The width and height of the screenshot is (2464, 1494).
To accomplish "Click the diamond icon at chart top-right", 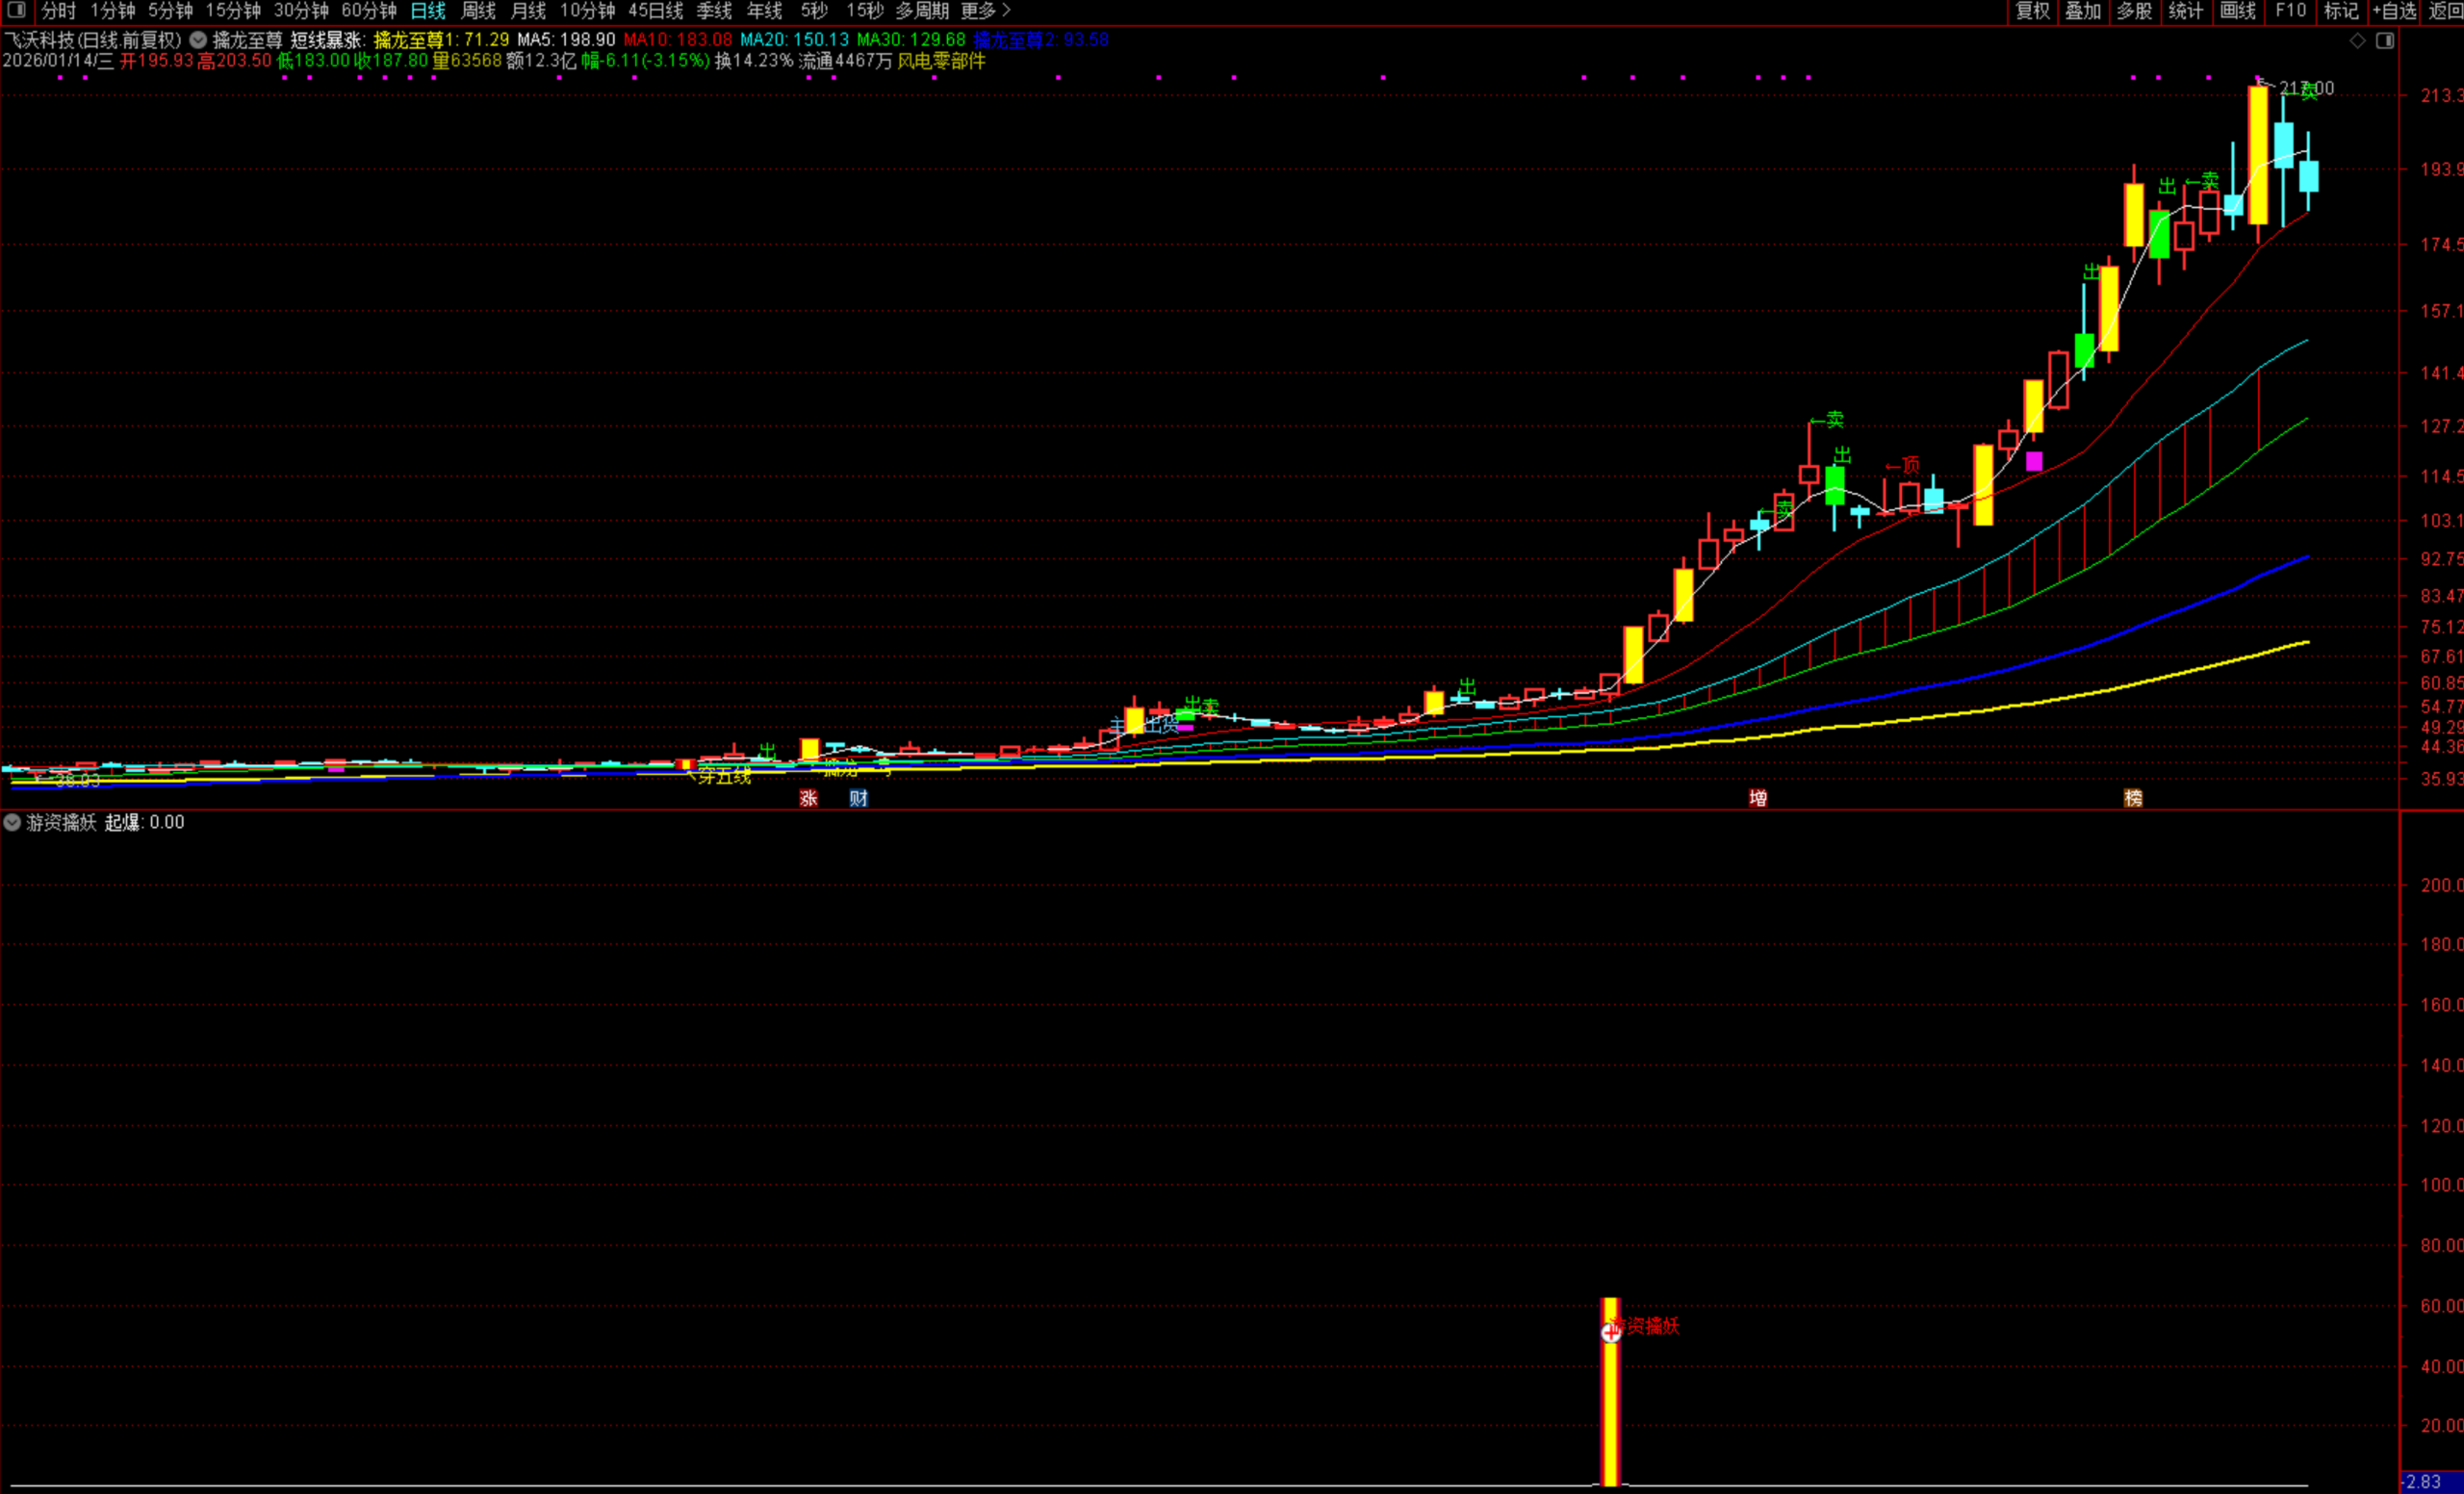I will pyautogui.click(x=2357, y=41).
